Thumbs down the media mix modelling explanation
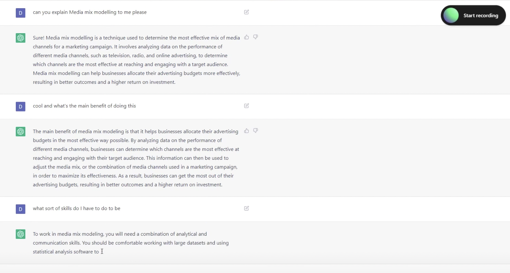The image size is (510, 273). [255, 37]
